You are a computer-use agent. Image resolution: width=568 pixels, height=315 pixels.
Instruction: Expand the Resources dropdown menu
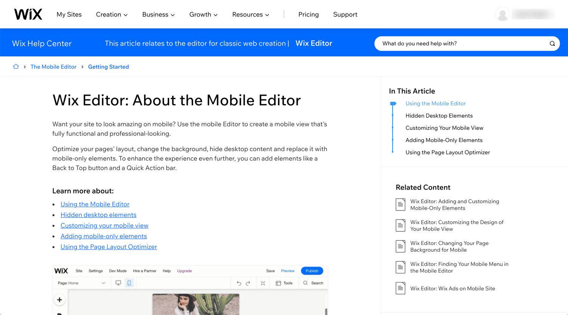click(x=251, y=14)
